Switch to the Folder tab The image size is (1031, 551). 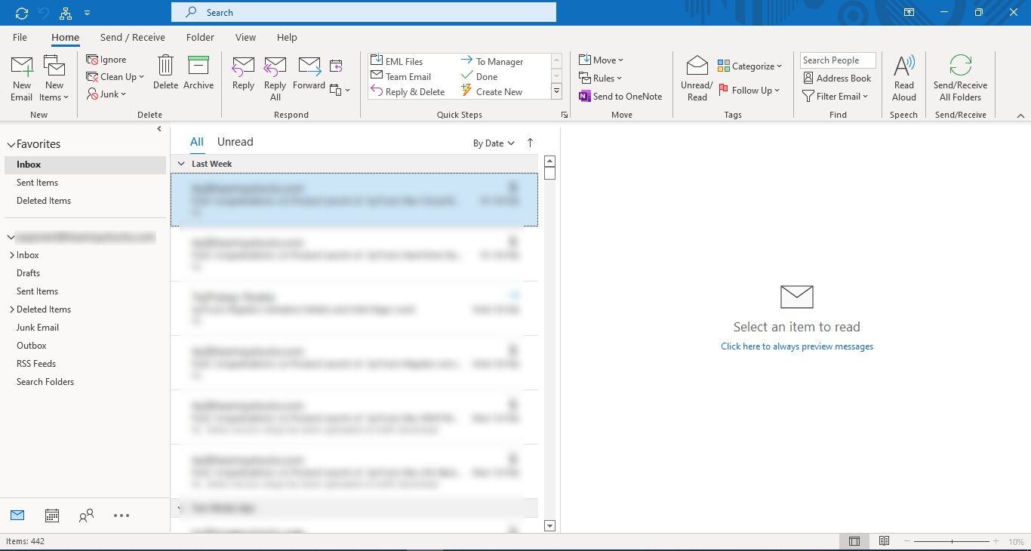(200, 37)
